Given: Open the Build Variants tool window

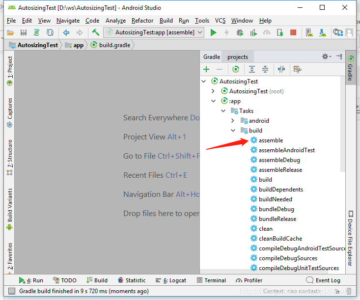Looking at the screenshot, I should click(10, 209).
